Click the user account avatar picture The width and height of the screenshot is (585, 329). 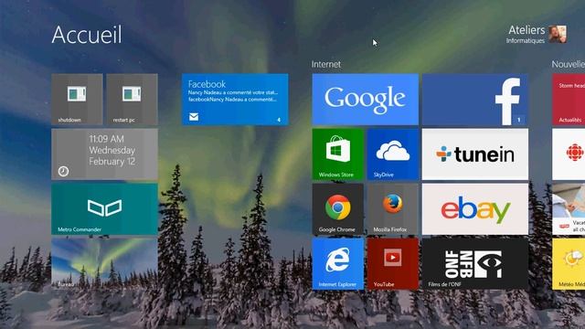tap(558, 35)
